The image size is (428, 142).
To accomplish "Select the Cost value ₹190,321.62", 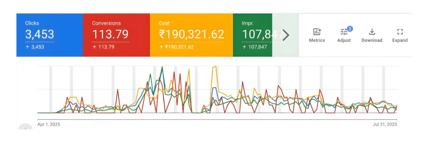I will click(192, 34).
